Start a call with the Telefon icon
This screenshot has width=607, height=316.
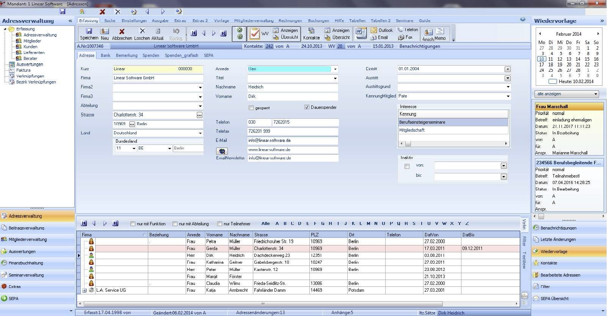tap(408, 30)
